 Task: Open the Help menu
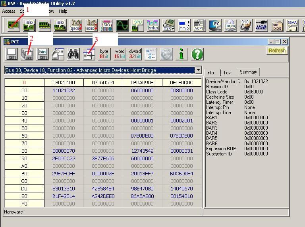click(x=63, y=11)
